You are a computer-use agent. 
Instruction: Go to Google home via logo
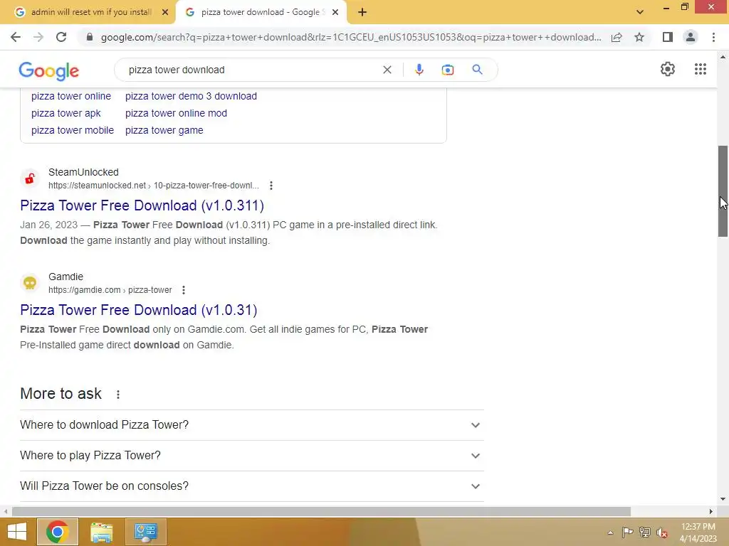tap(49, 70)
